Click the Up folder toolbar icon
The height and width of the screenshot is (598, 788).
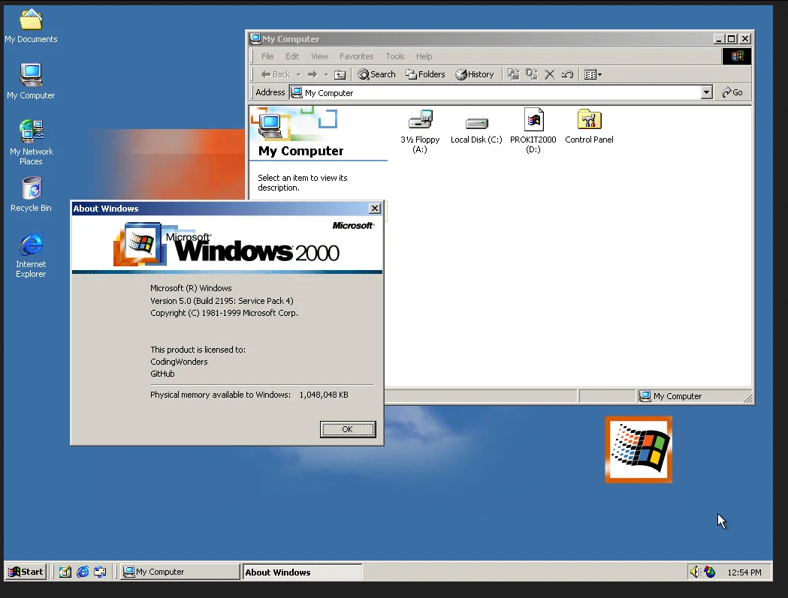(340, 74)
